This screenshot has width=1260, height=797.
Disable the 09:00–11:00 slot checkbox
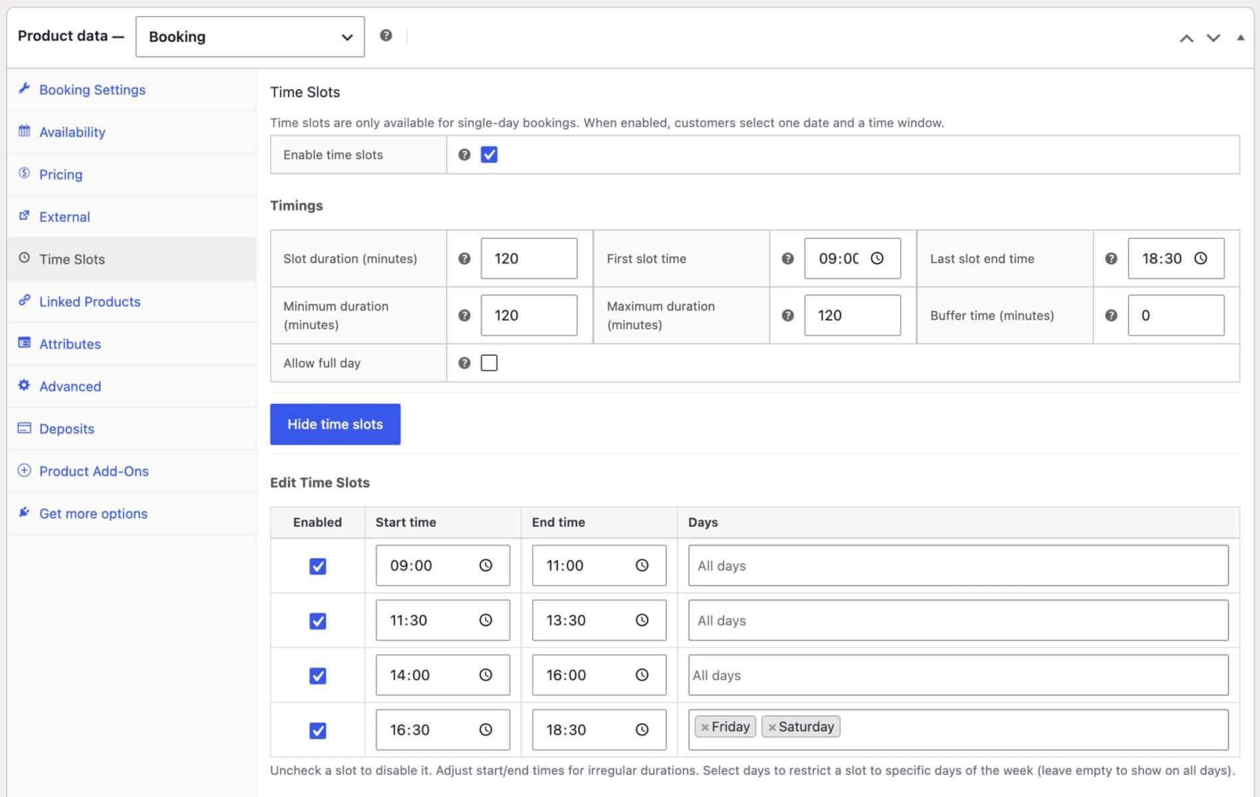pyautogui.click(x=318, y=566)
